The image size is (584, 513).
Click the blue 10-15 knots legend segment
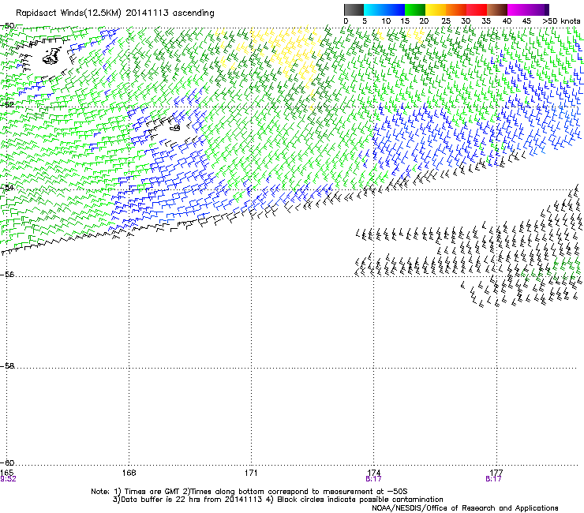395,9
